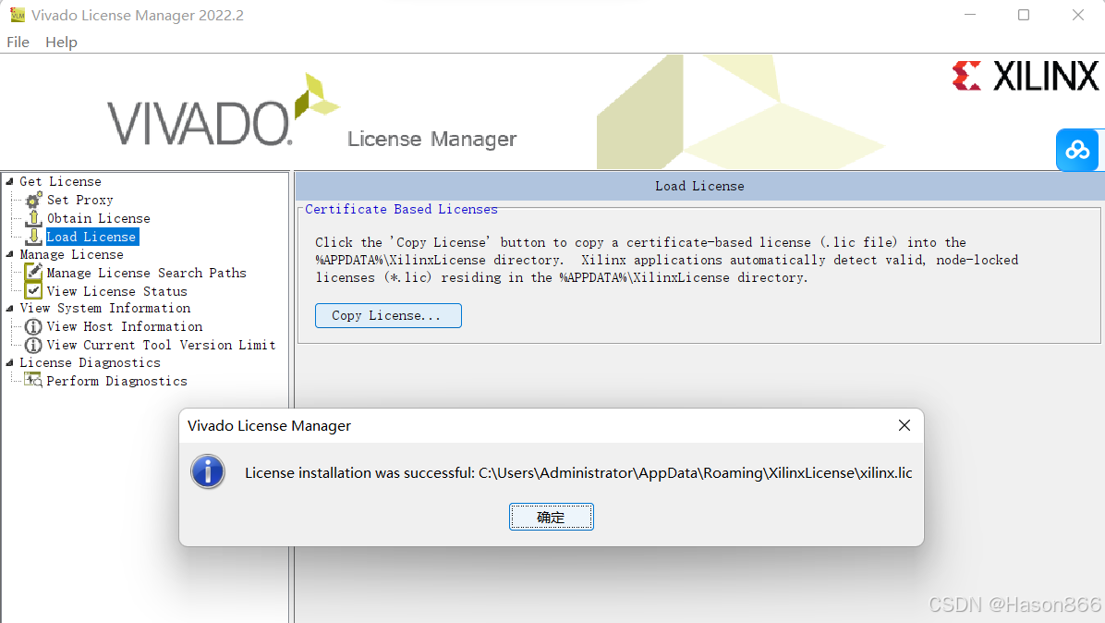Click the License Diagnostics category label

91,362
